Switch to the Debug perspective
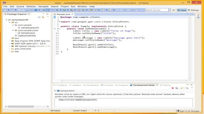Viewport: 204px width, 114px height. click(x=193, y=10)
